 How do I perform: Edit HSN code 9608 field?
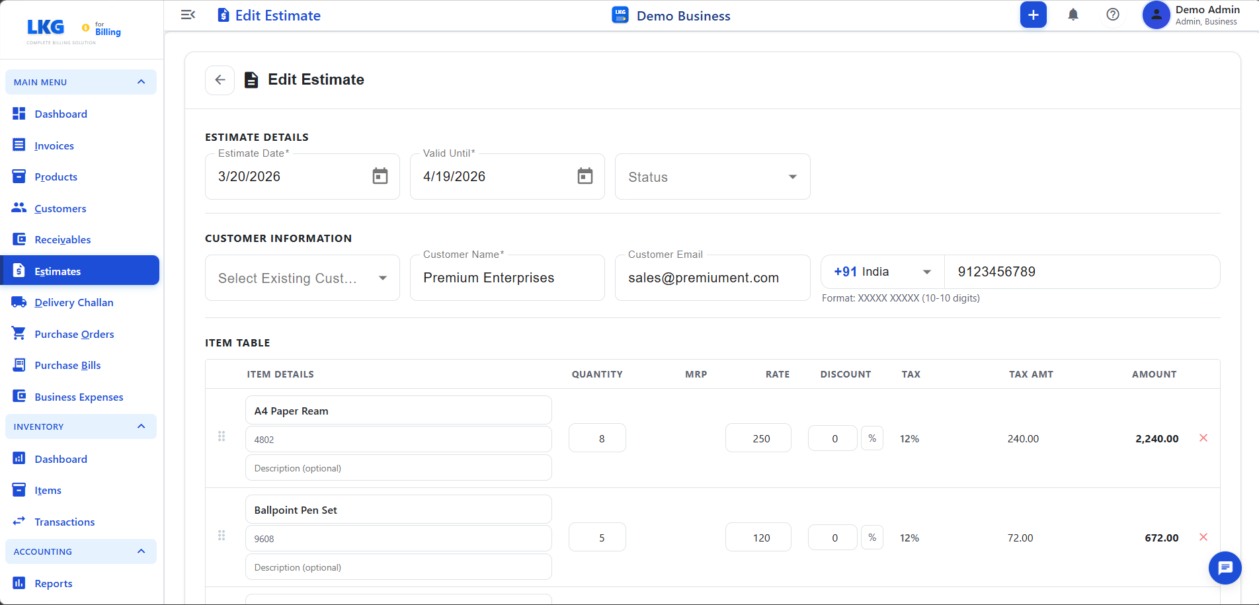(x=399, y=538)
